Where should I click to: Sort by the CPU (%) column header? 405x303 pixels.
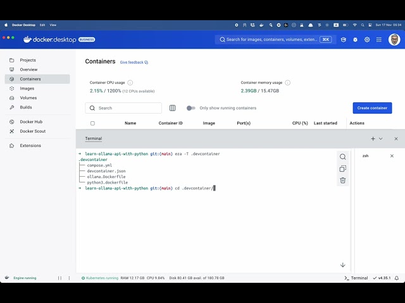tap(300, 123)
